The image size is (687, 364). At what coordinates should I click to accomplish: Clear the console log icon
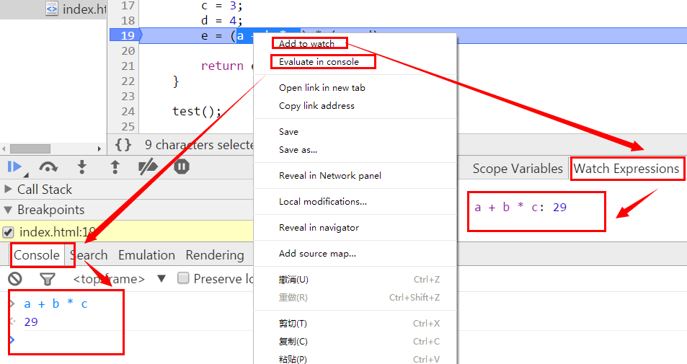click(x=15, y=278)
